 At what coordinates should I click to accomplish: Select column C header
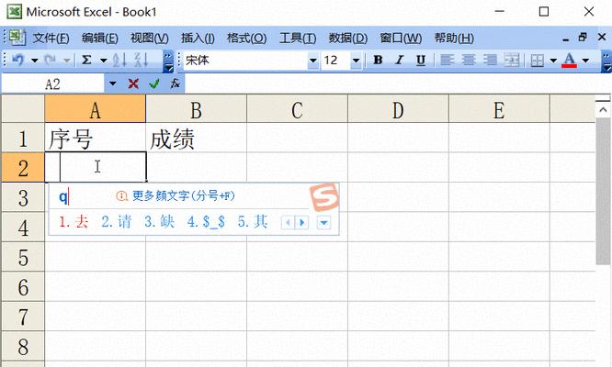298,108
